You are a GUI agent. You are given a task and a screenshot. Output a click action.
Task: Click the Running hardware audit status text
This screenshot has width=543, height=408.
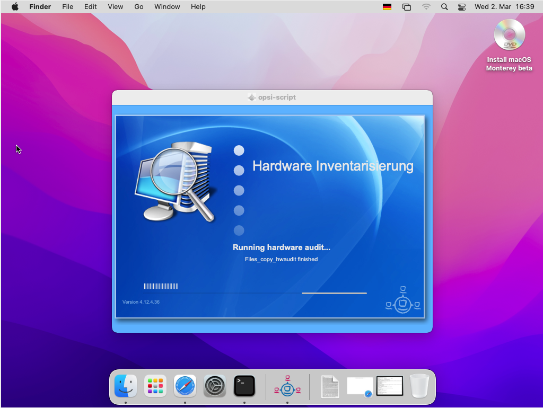(281, 247)
